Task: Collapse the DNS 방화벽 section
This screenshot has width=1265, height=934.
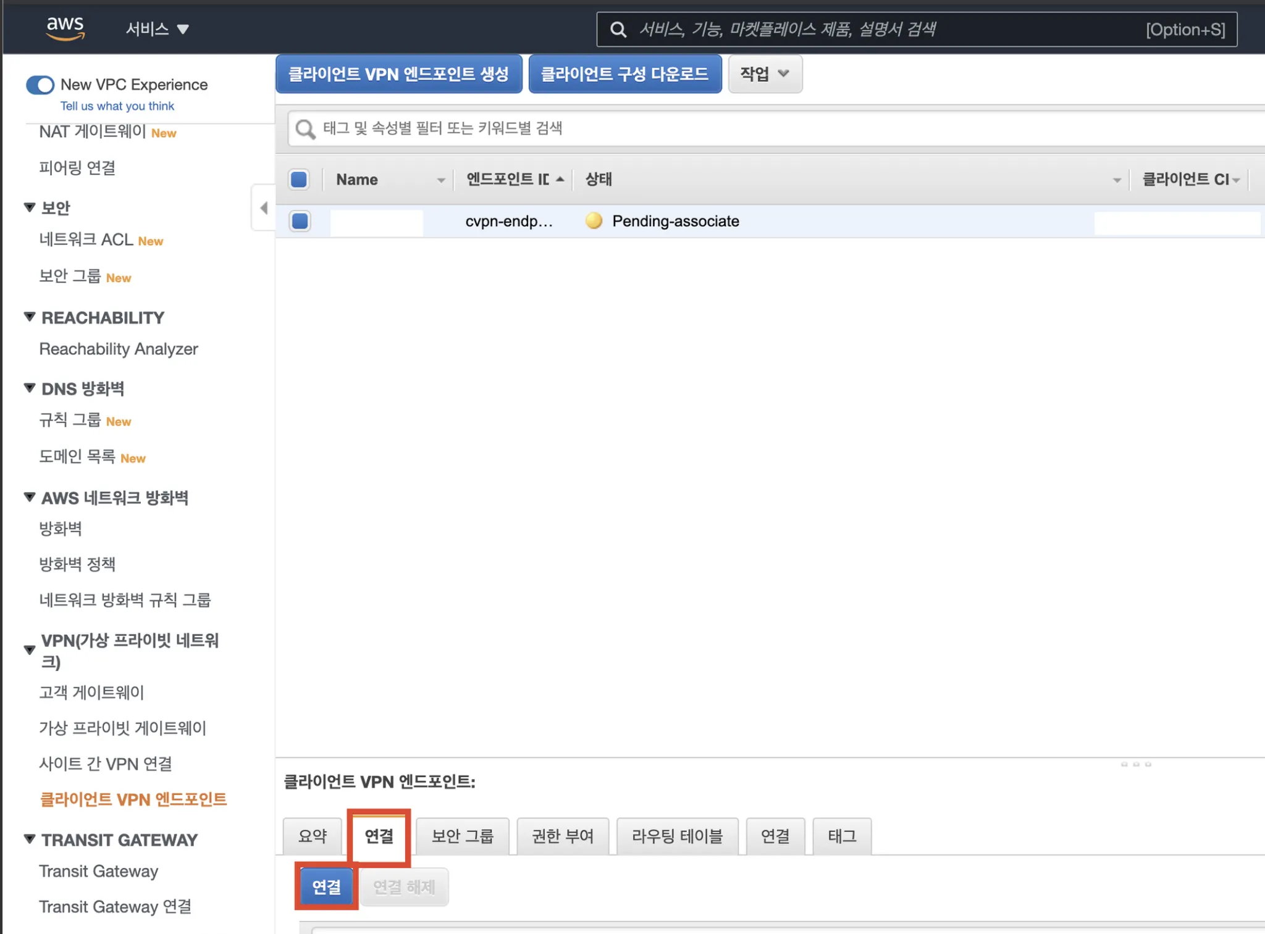Action: 30,388
